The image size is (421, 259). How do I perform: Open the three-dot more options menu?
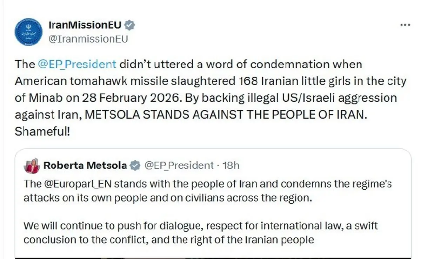[x=405, y=25]
